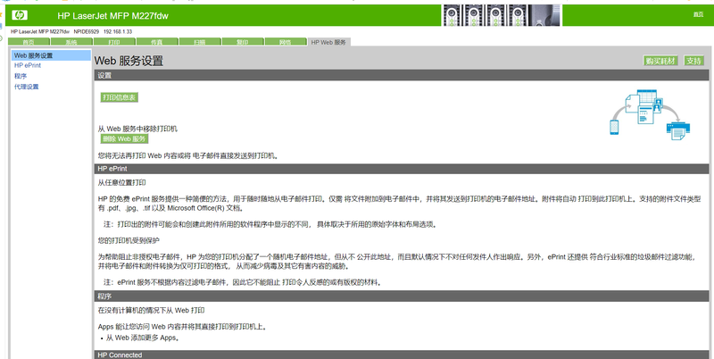Click the HP ePrint section header bar
This screenshot has height=359, width=714.
(402, 169)
